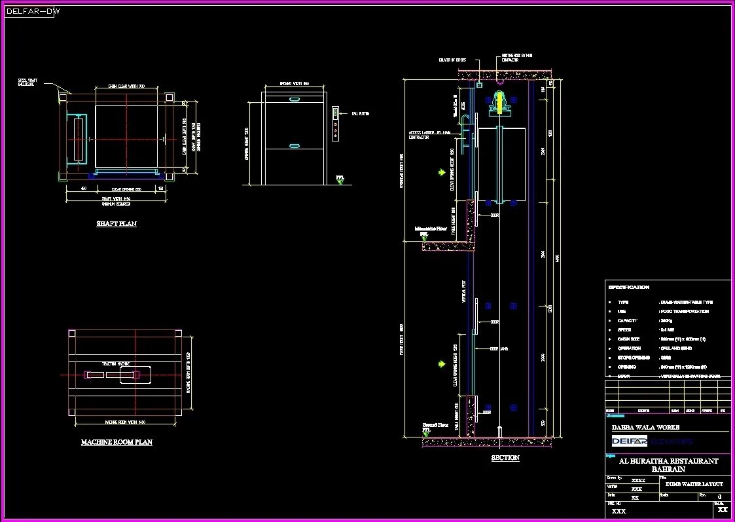The width and height of the screenshot is (735, 522).
Task: Click the SECTION title label
Action: point(505,458)
